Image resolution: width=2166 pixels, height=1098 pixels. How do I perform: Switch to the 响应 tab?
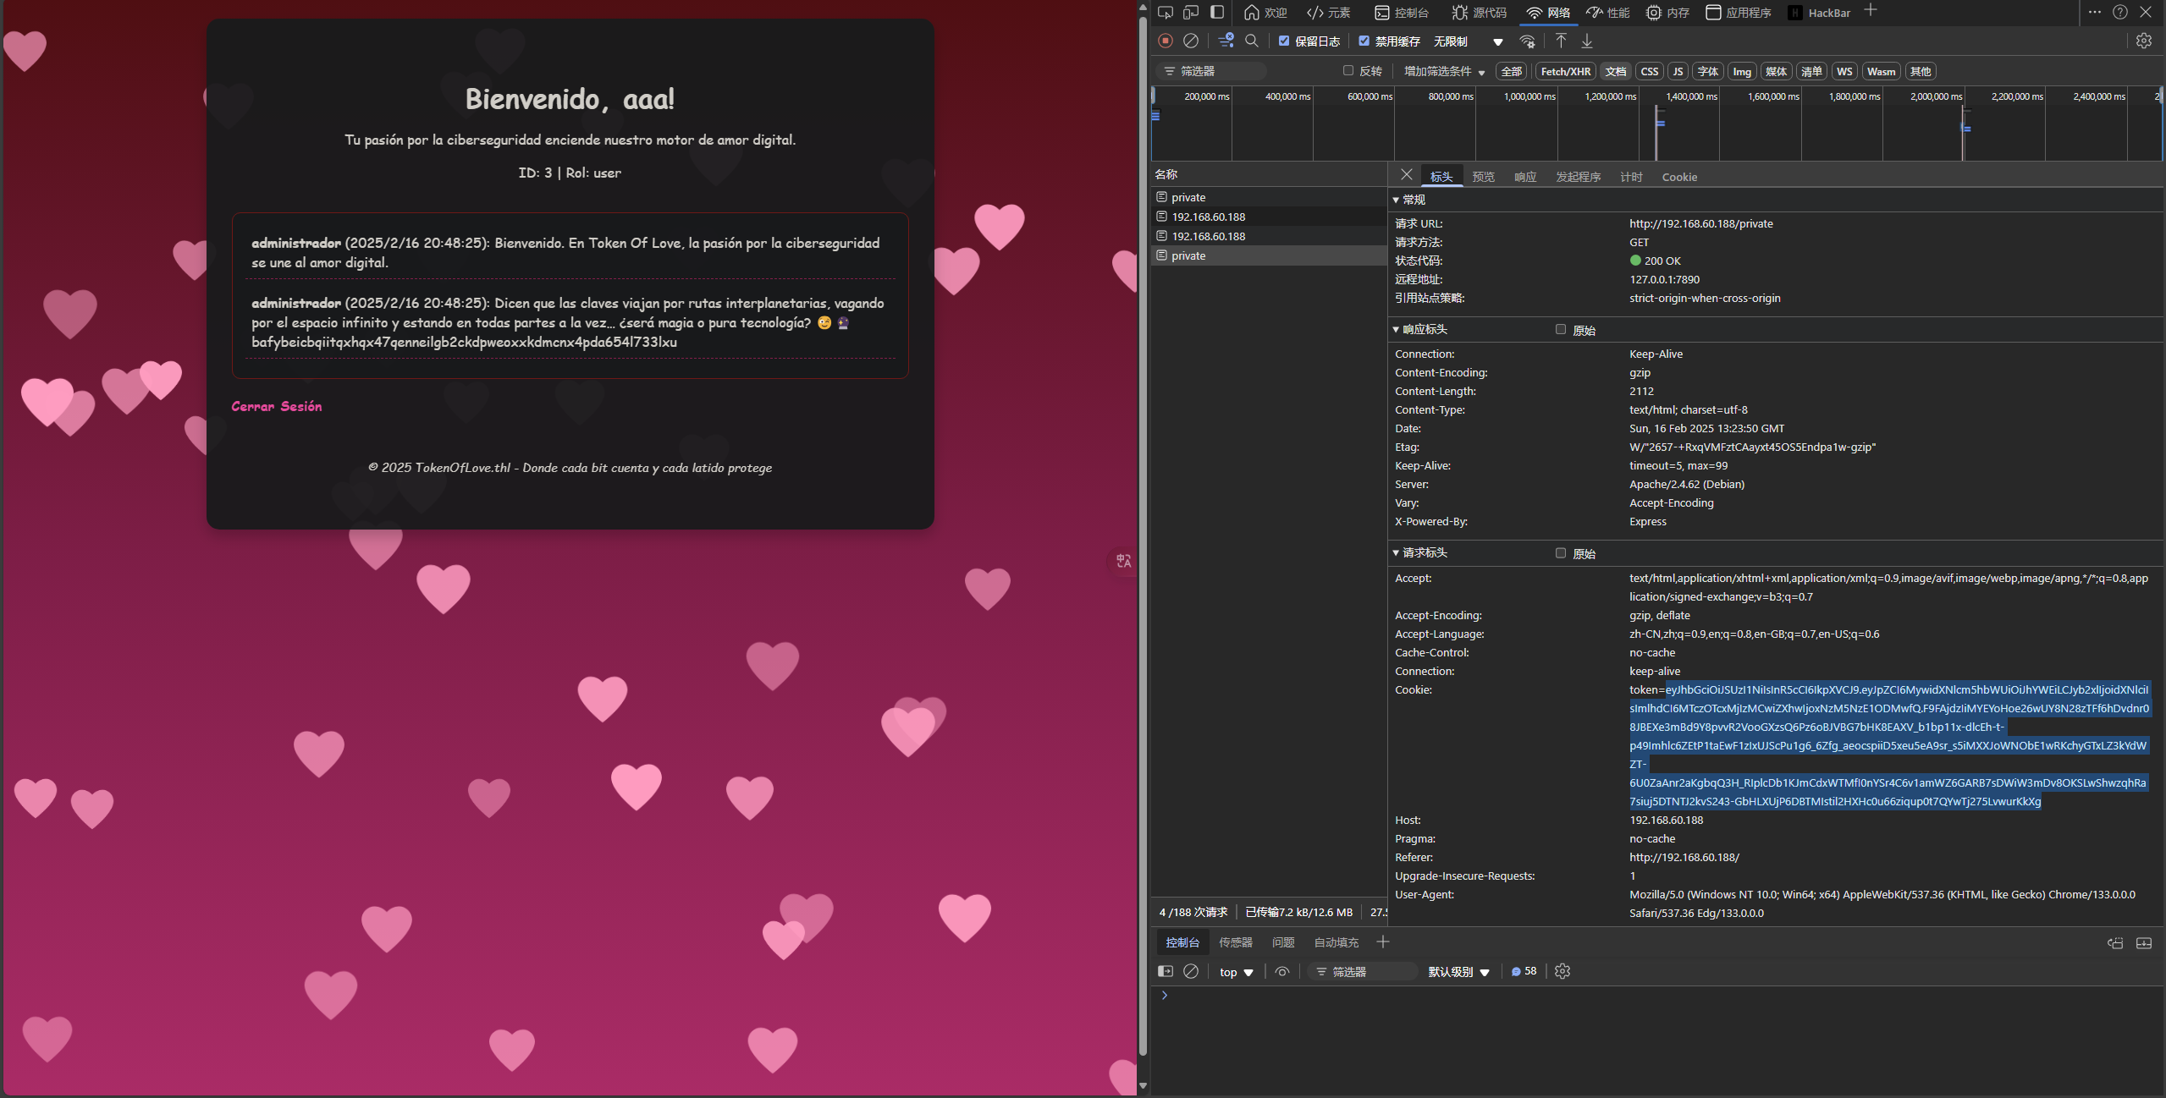[x=1524, y=177]
